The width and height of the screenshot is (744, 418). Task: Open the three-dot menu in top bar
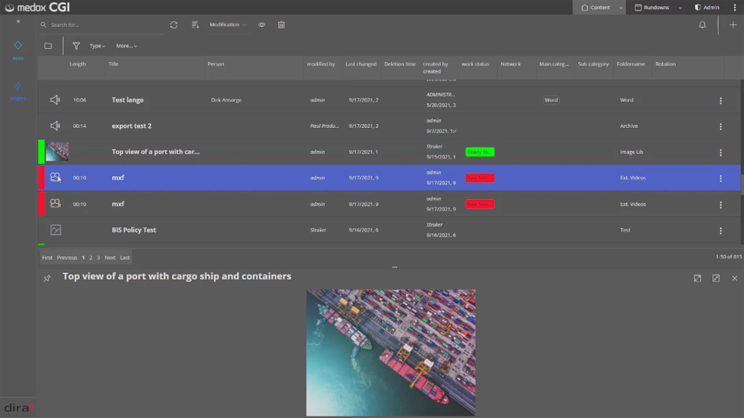[735, 7]
